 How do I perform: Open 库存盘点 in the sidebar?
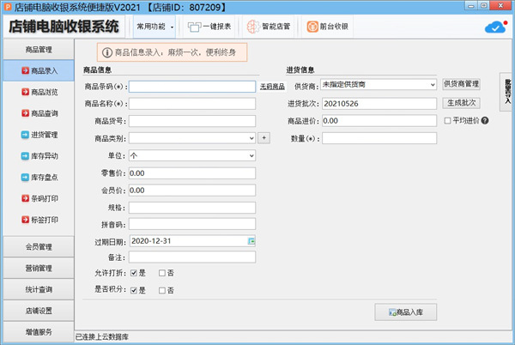[39, 178]
